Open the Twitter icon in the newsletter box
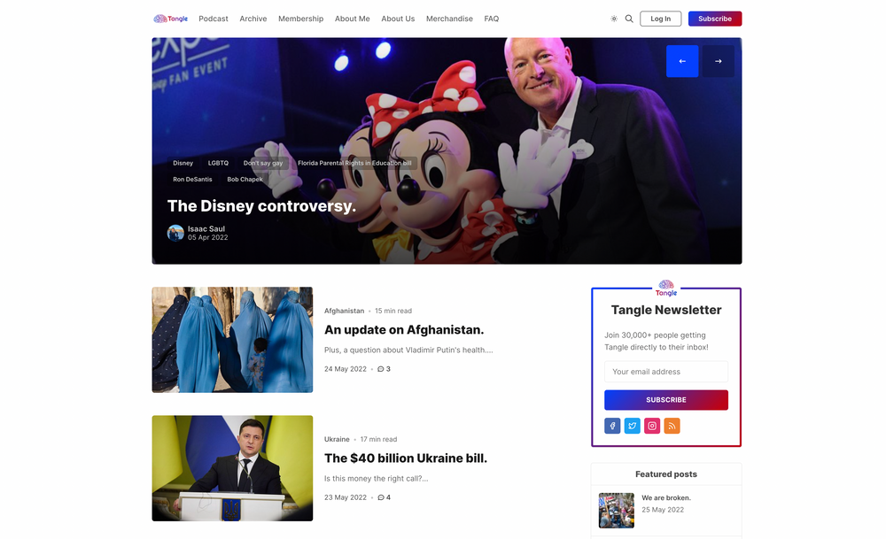Viewport: 886px width, 539px height. tap(632, 426)
